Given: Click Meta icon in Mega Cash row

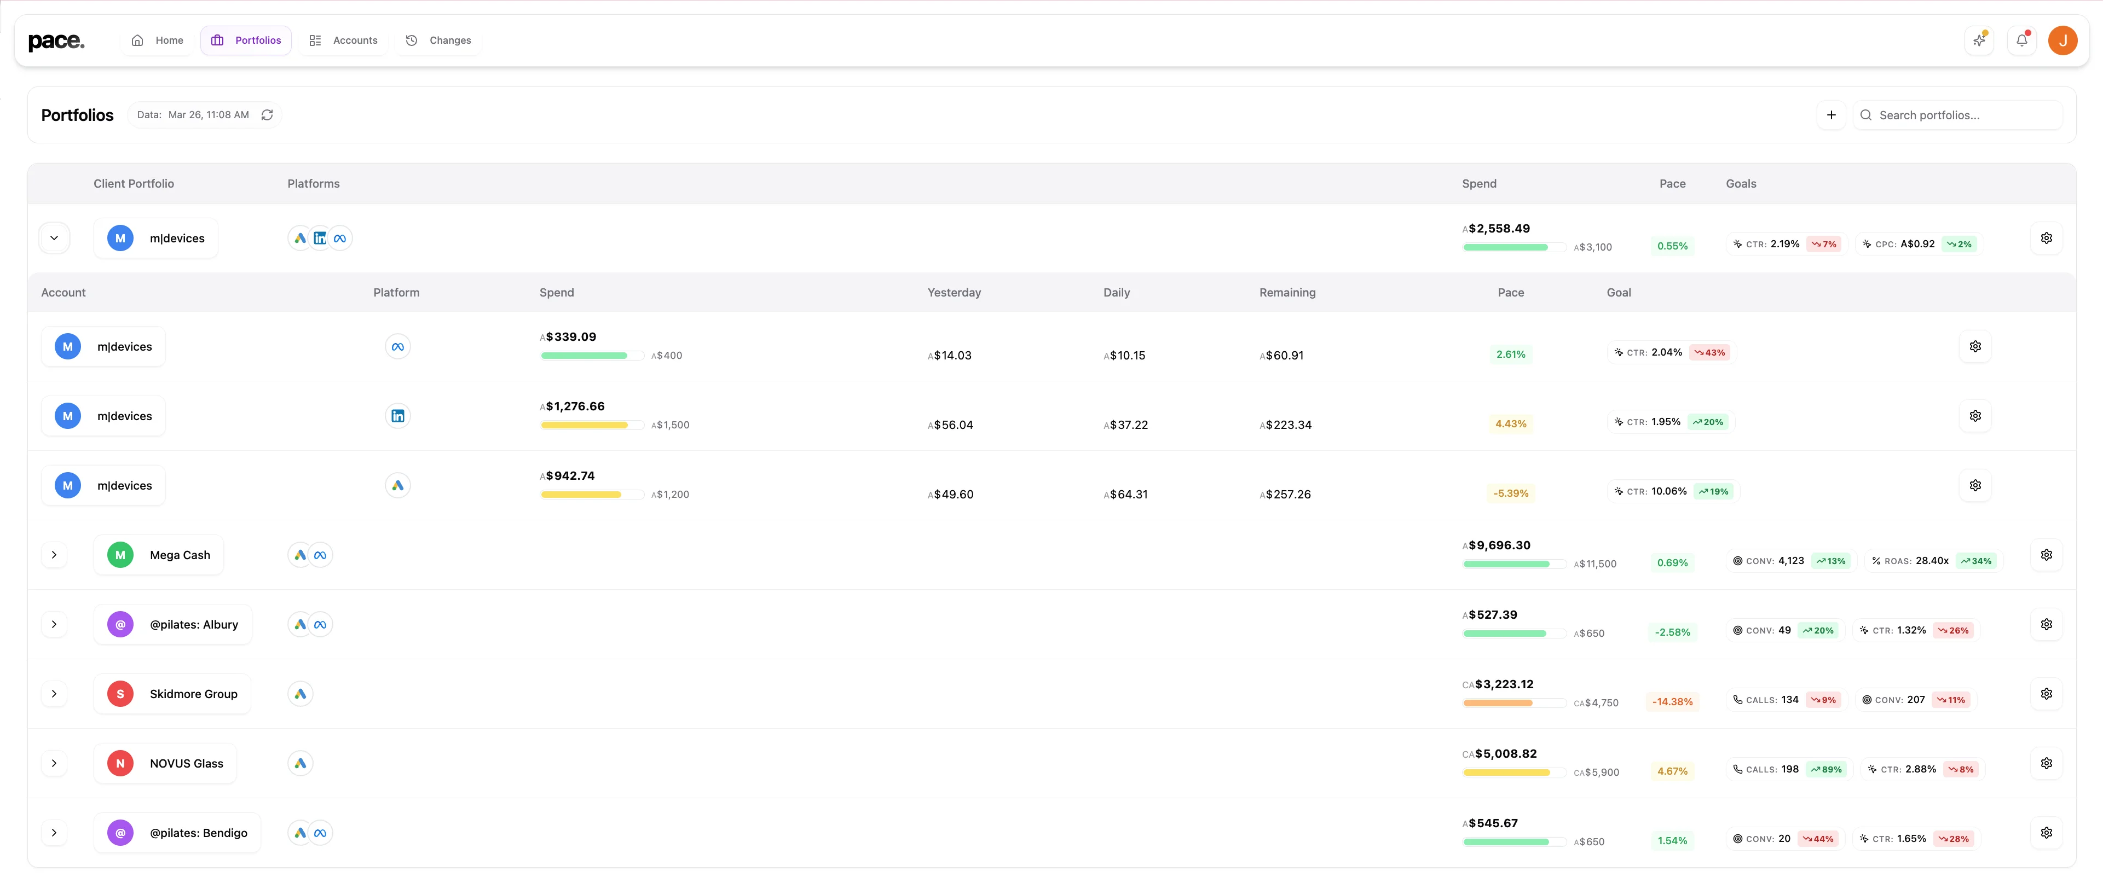Looking at the screenshot, I should (320, 555).
